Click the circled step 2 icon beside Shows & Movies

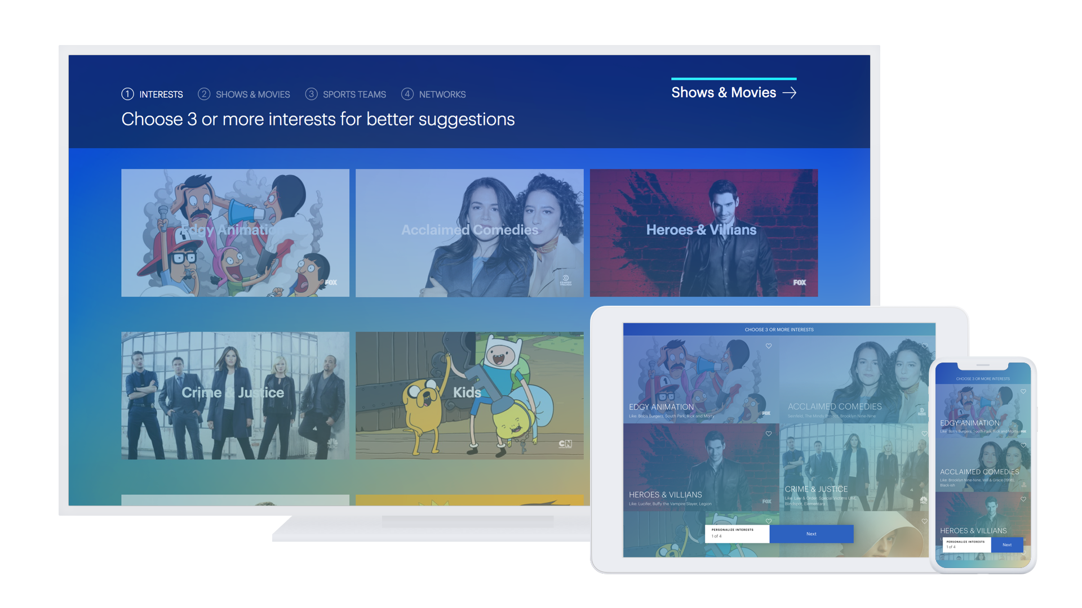(x=204, y=94)
